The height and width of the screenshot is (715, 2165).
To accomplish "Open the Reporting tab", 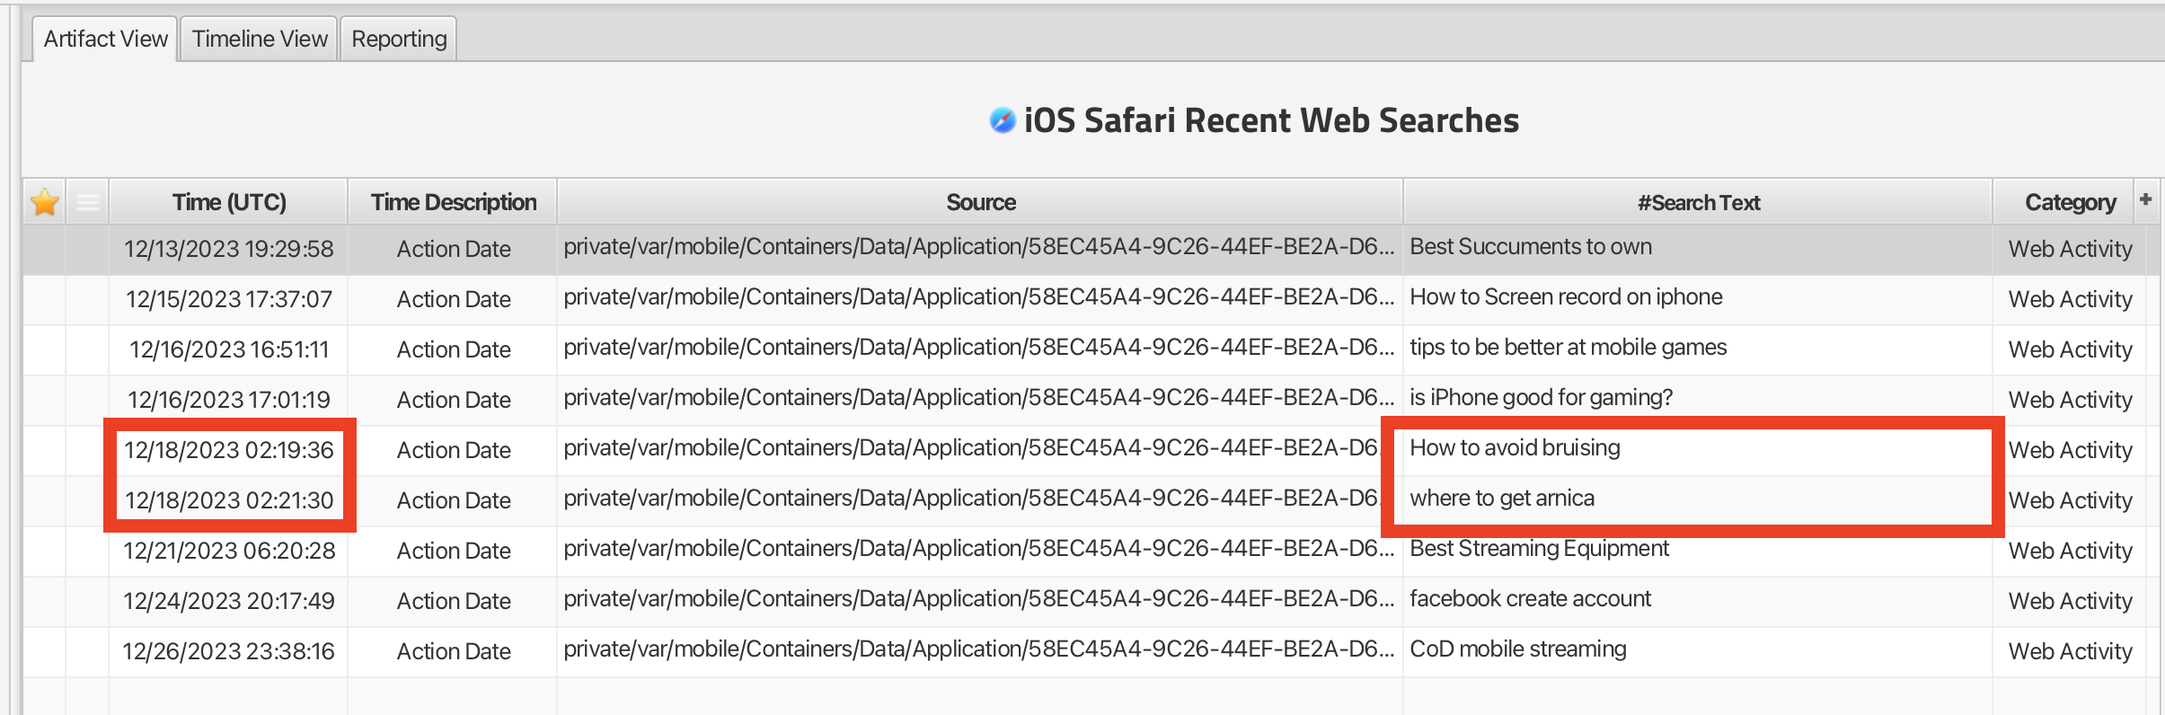I will point(399,39).
